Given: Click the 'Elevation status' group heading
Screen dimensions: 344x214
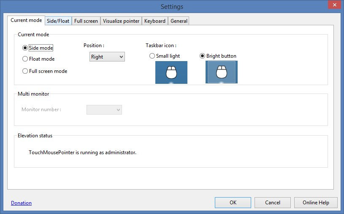Looking at the screenshot, I should 35,136.
